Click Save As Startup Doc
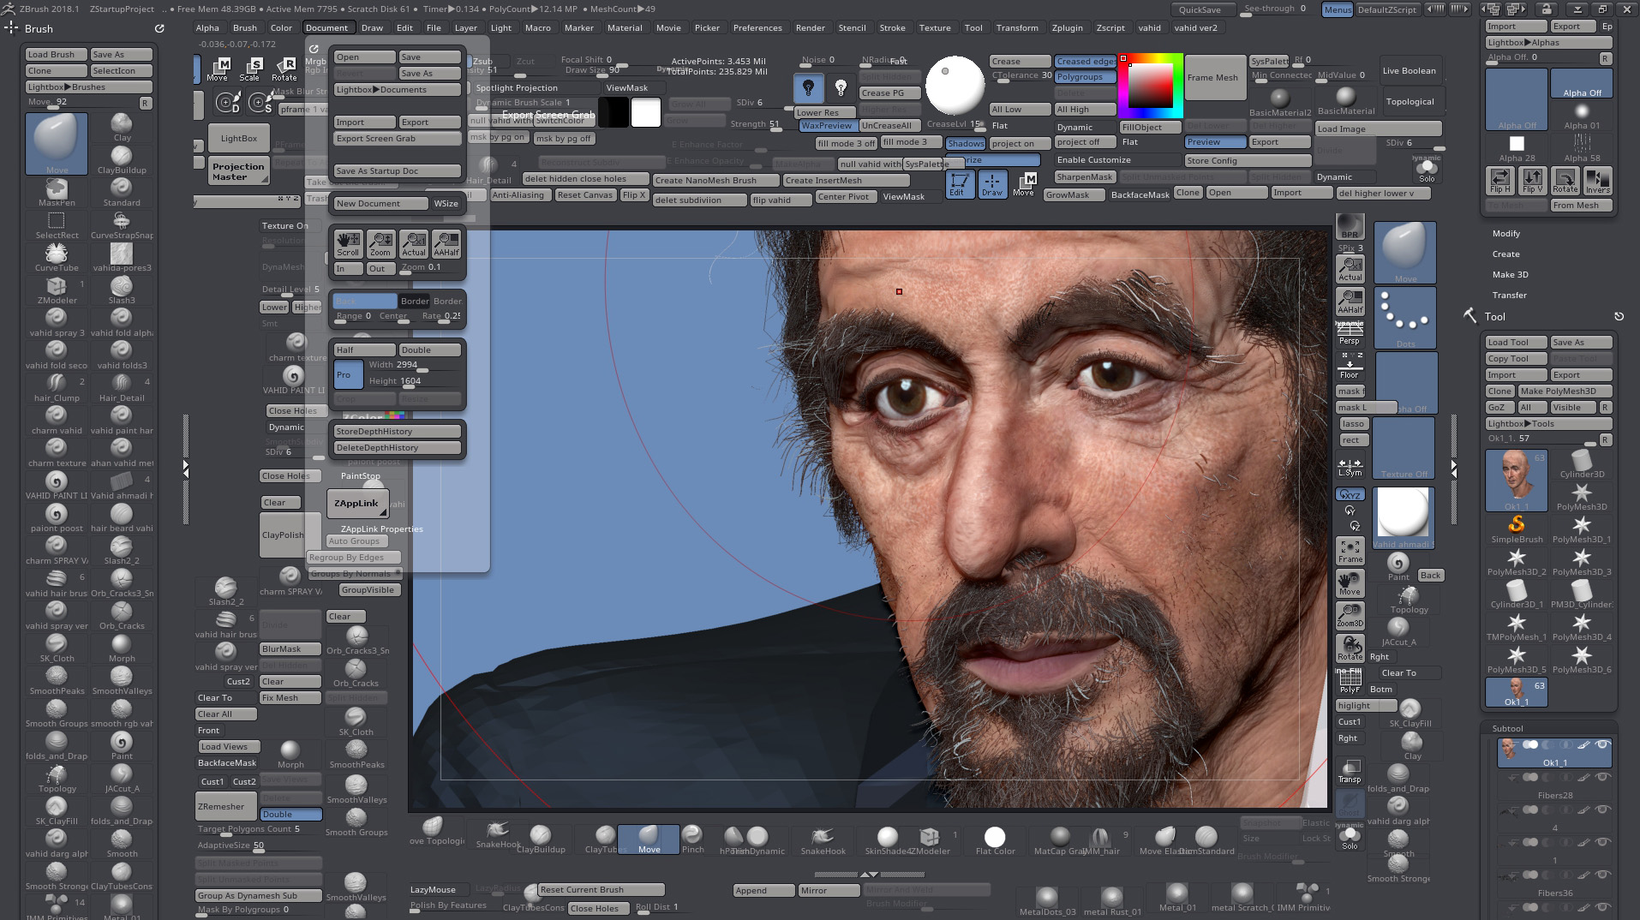The height and width of the screenshot is (920, 1640). 397,170
